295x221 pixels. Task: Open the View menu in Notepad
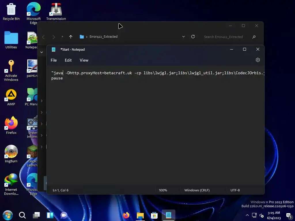[x=84, y=60]
